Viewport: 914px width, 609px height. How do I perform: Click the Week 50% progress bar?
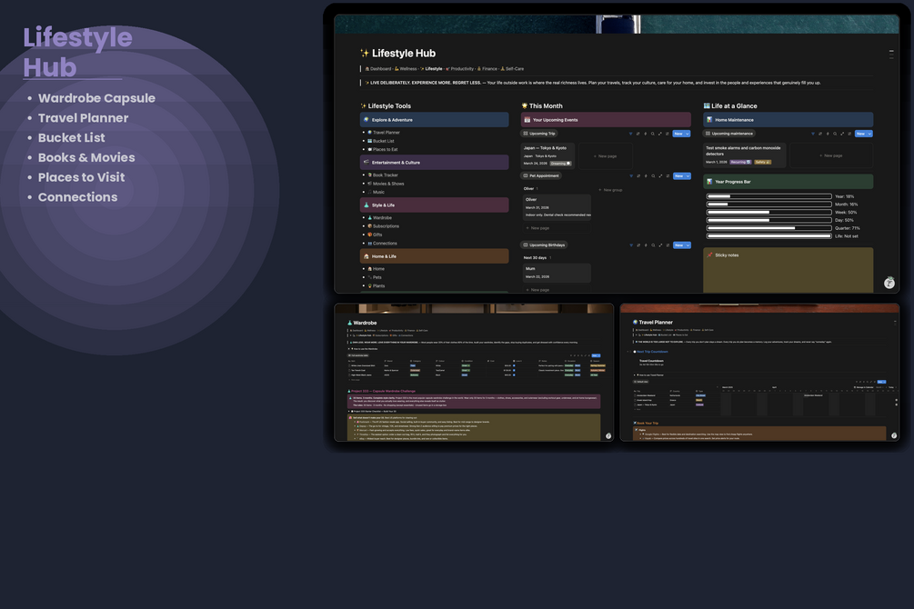pyautogui.click(x=768, y=212)
